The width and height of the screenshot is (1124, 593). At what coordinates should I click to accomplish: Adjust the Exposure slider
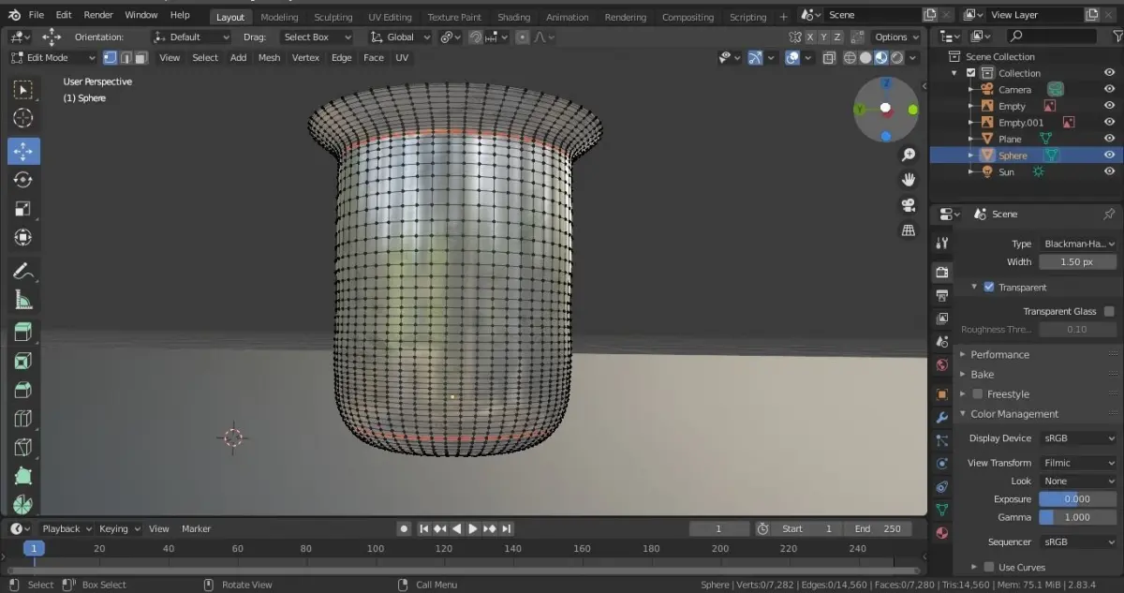[1079, 498]
